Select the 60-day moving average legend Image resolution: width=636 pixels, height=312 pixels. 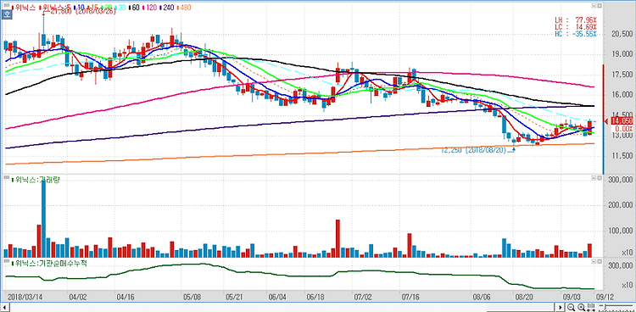tap(134, 8)
